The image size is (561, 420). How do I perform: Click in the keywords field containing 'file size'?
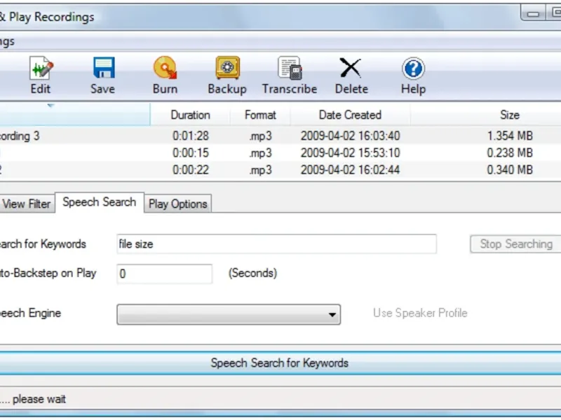276,244
